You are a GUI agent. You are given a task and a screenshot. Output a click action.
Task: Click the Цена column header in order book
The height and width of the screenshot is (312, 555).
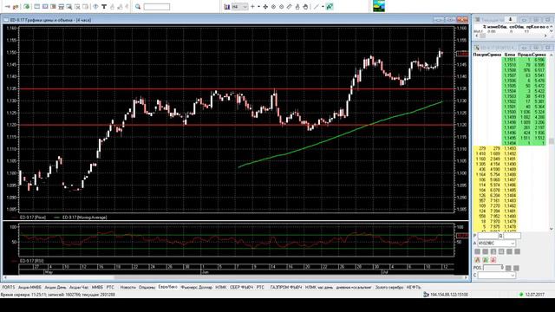(x=510, y=55)
